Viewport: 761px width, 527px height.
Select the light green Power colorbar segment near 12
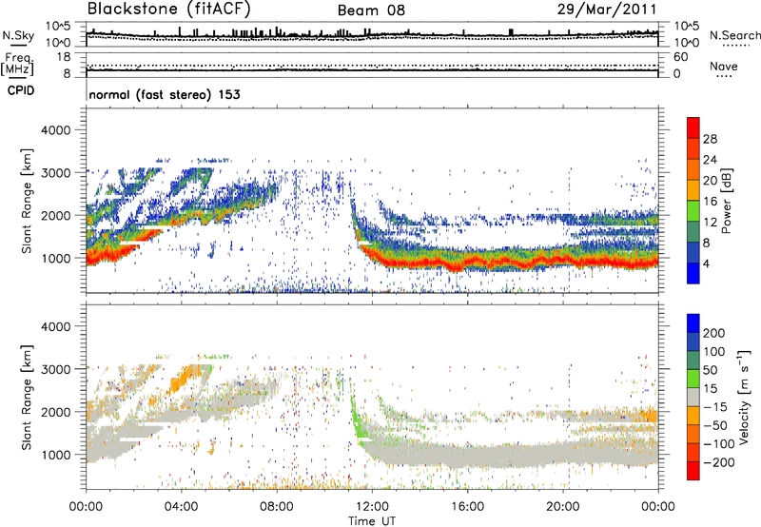click(x=693, y=210)
